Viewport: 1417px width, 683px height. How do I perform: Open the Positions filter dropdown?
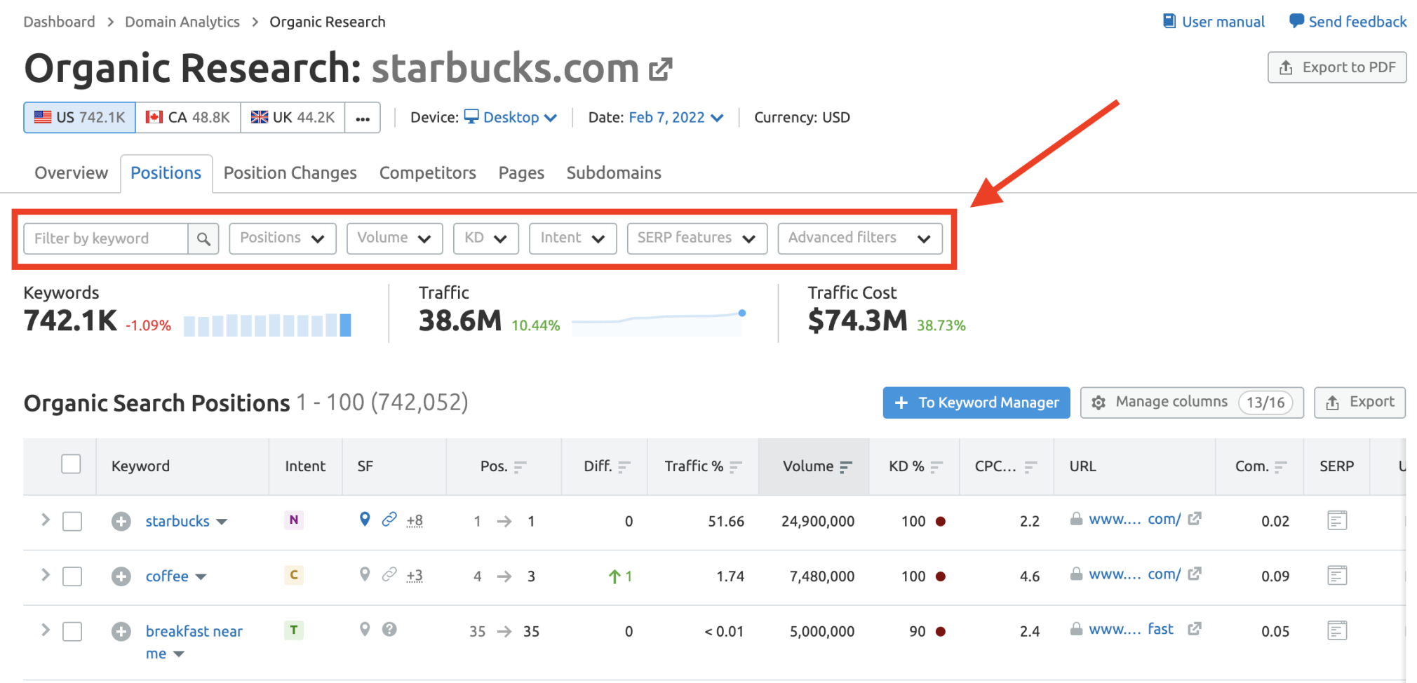tap(283, 238)
